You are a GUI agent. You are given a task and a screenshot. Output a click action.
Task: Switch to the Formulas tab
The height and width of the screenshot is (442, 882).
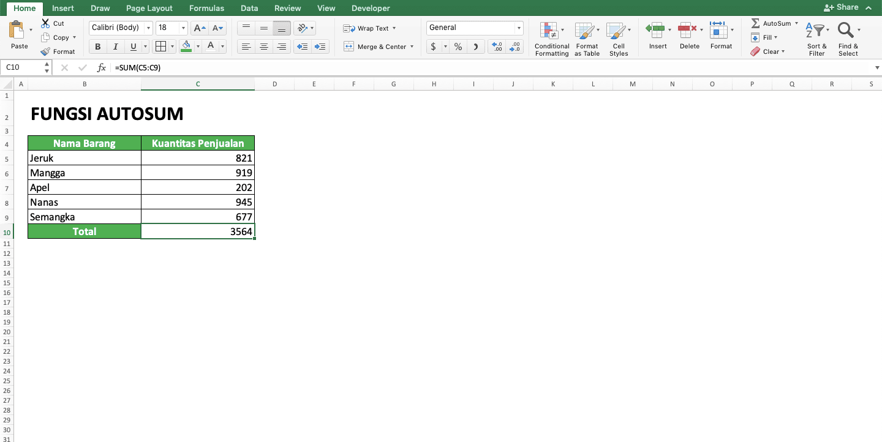206,8
